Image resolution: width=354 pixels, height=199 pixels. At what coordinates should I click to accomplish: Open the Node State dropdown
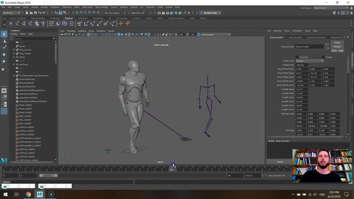[x=310, y=61]
